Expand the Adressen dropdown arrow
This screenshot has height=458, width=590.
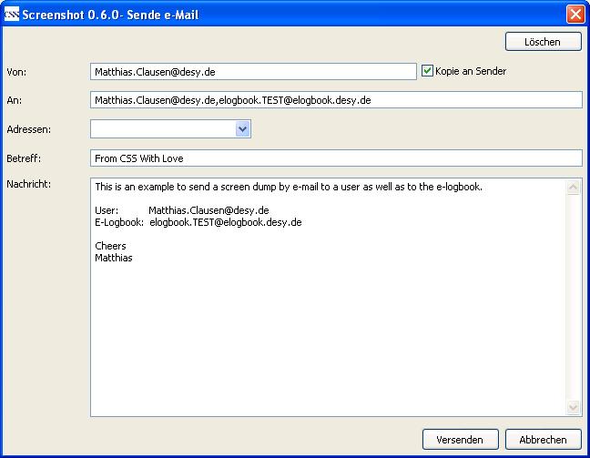coord(242,129)
